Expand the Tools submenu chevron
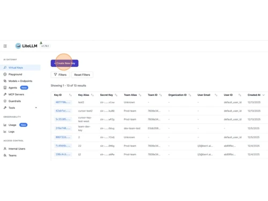The height and width of the screenshot is (201, 268). (36, 108)
